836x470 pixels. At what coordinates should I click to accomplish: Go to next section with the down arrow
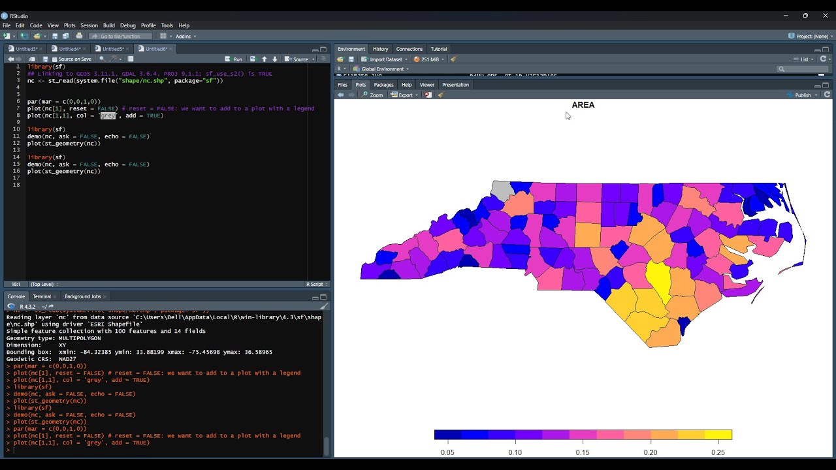pos(275,59)
